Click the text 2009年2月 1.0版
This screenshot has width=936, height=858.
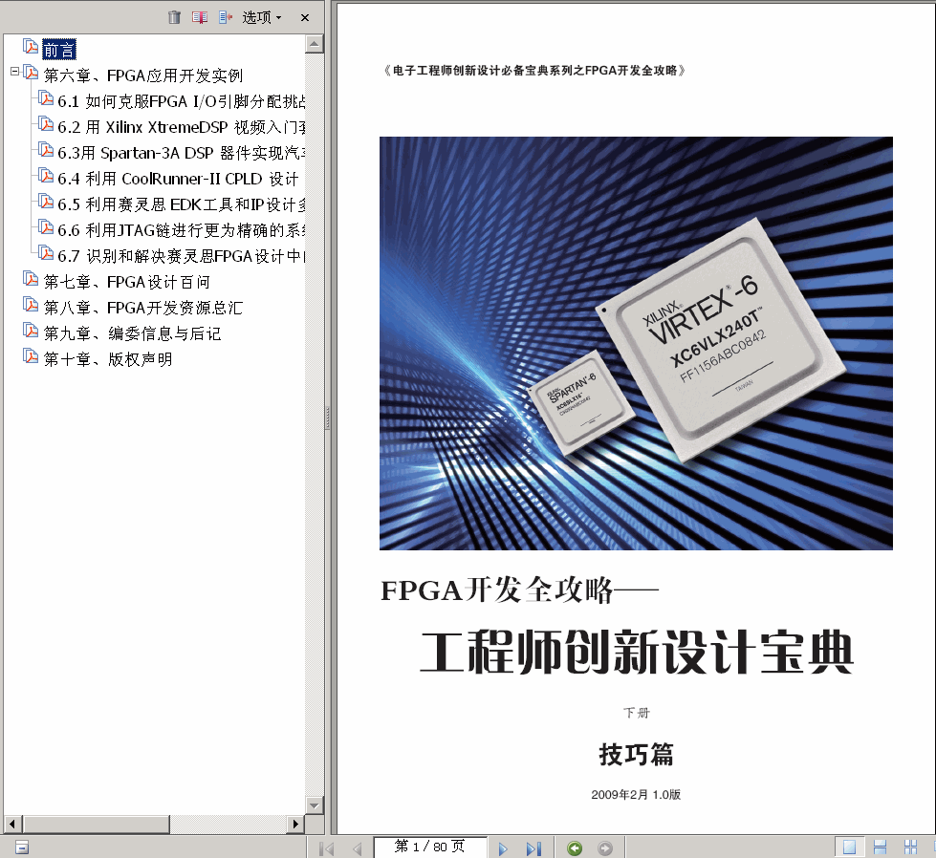pos(636,795)
